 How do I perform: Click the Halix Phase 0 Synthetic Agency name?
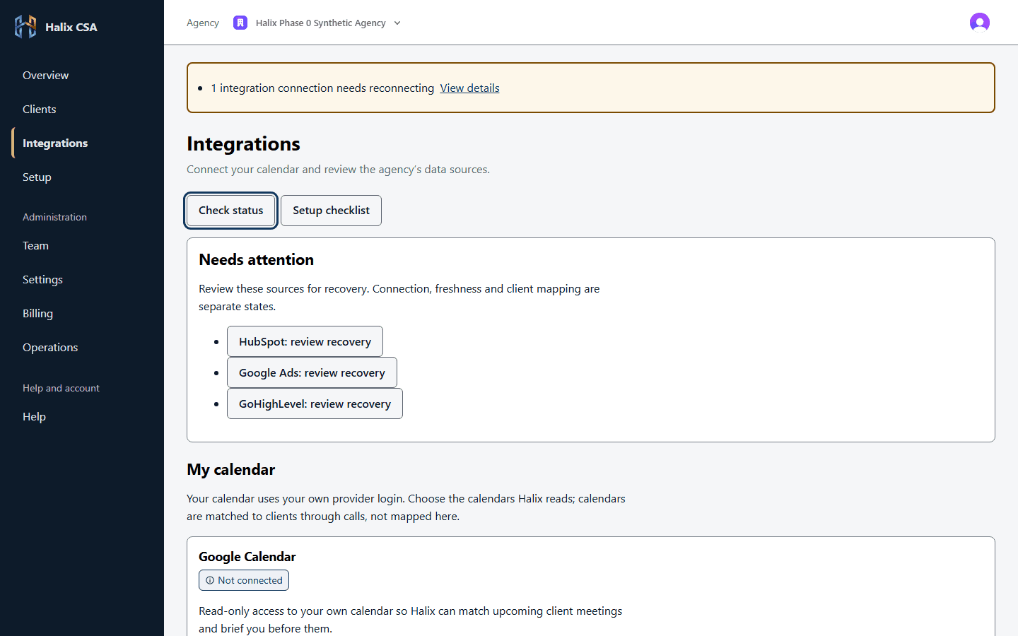(320, 23)
